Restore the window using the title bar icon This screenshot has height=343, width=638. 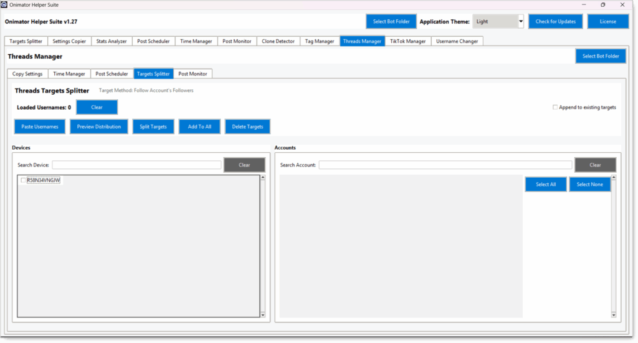tap(602, 5)
